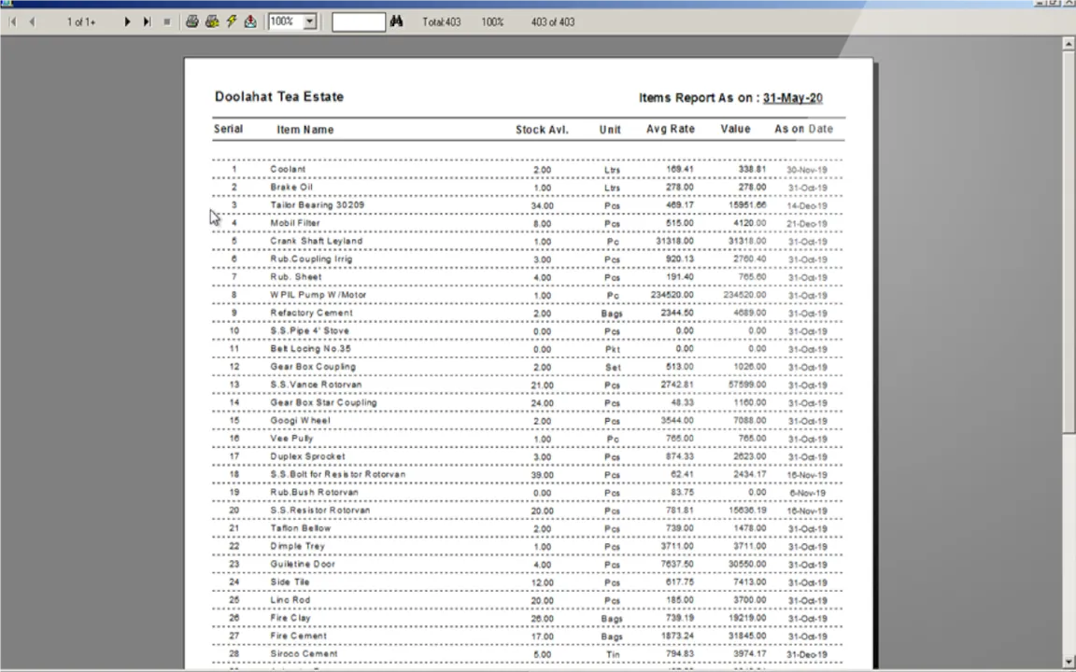Select Belt Locing No.35 item name

point(310,348)
